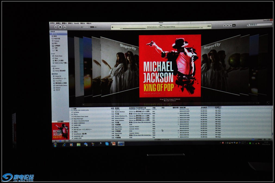Select the Superfly cover left of center

[x=120, y=67]
